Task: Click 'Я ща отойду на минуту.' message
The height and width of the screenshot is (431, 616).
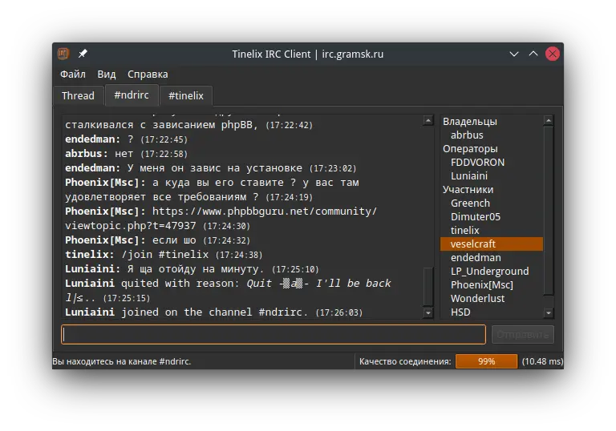Action: (196, 269)
